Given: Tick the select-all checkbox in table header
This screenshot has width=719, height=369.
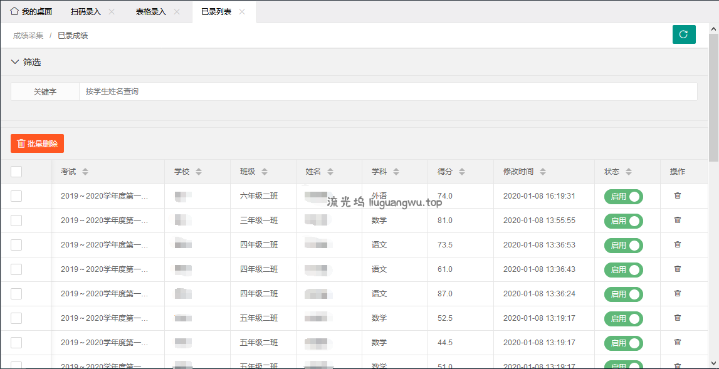Looking at the screenshot, I should pos(16,172).
